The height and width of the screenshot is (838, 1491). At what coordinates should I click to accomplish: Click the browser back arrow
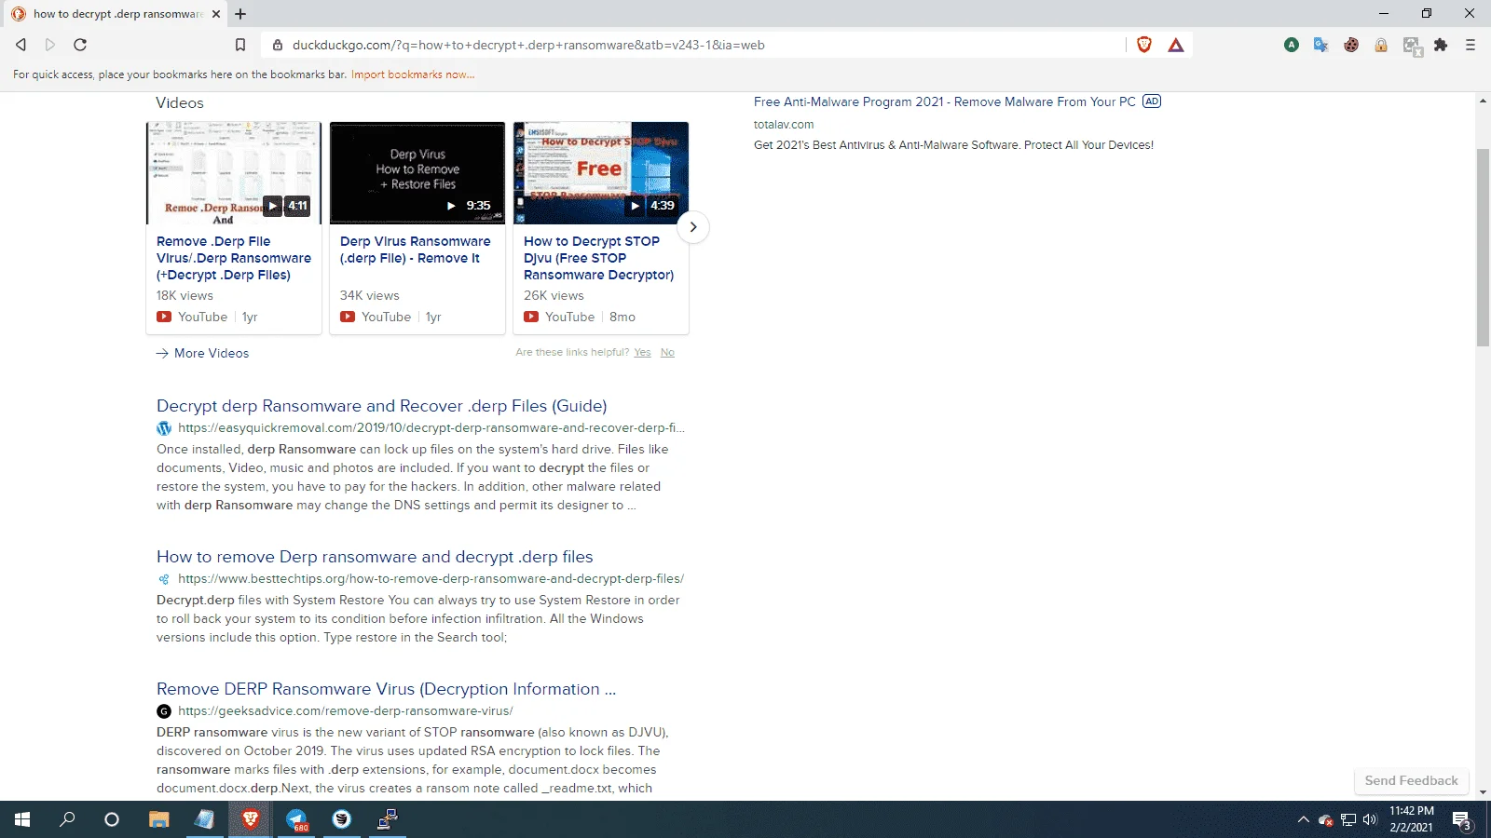21,45
